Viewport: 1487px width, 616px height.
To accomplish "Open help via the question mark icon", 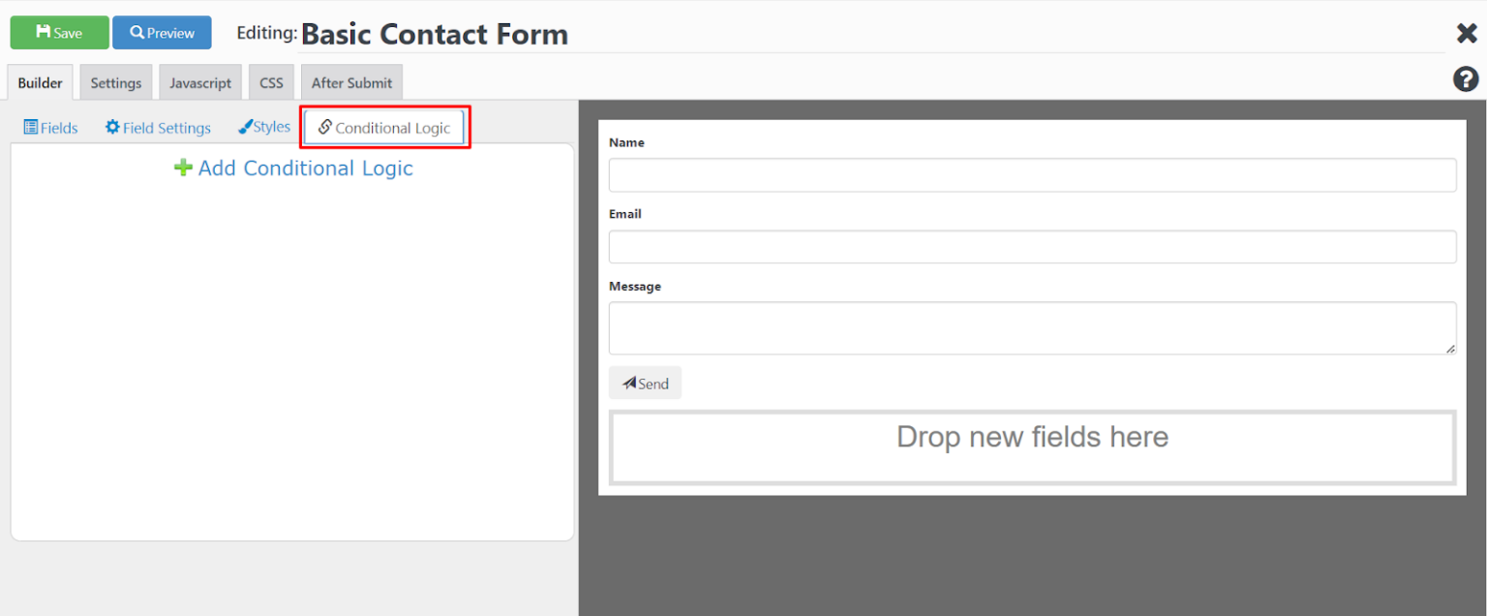I will pos(1466,79).
